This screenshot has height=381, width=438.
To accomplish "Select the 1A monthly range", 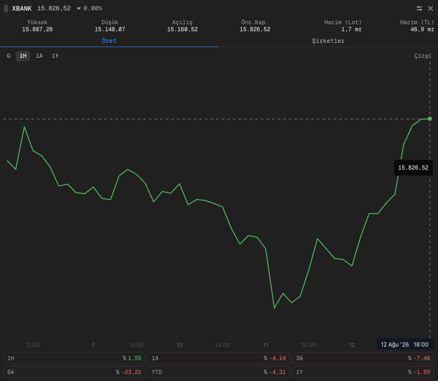I will point(39,56).
